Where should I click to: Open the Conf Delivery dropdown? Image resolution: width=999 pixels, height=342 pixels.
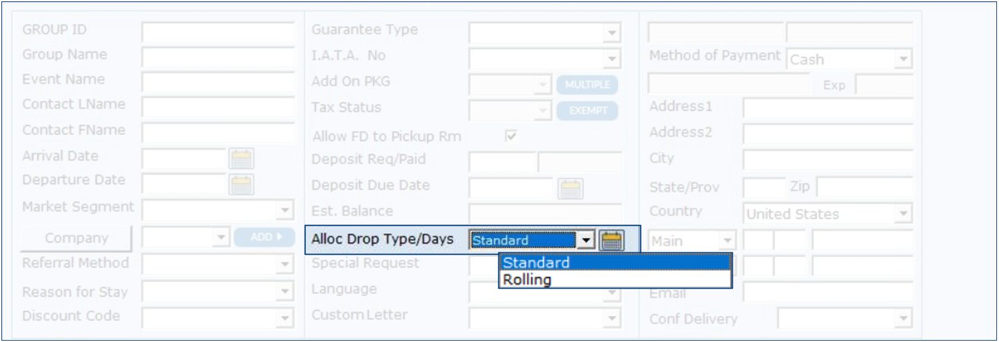(903, 319)
